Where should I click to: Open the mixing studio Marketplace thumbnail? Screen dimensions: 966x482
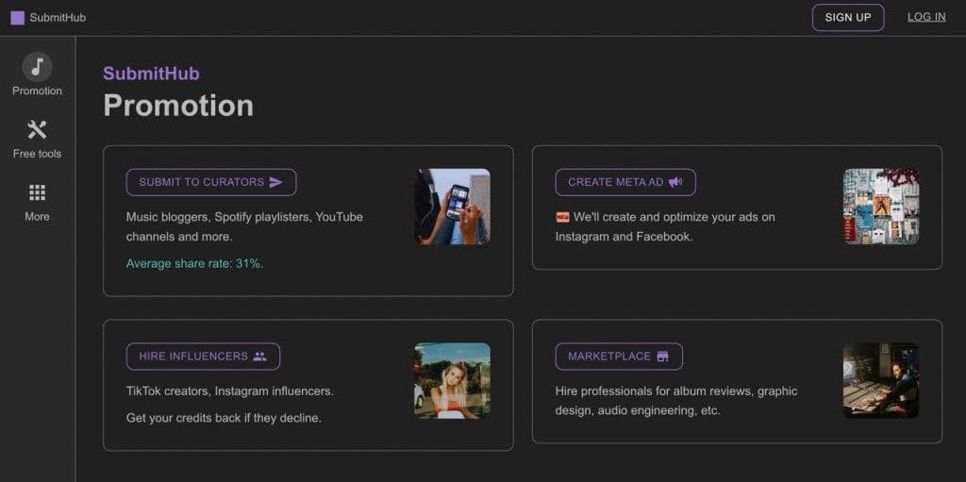coord(881,381)
